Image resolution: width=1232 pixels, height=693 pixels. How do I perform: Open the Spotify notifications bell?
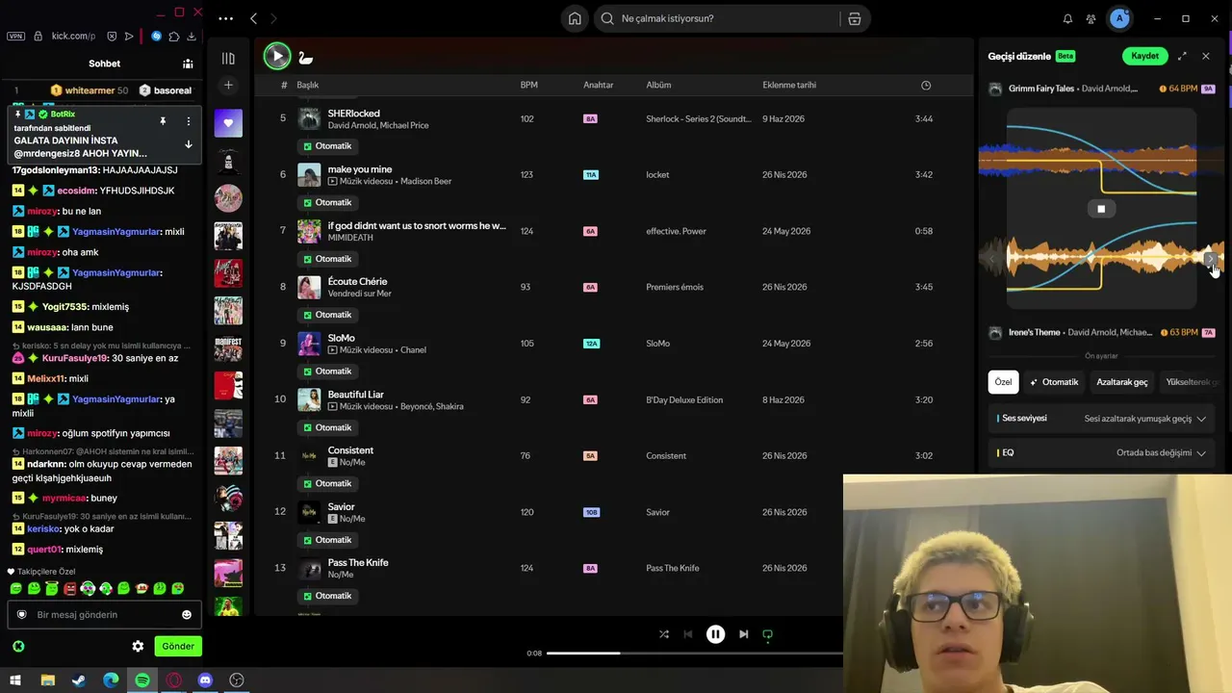[x=1067, y=18]
